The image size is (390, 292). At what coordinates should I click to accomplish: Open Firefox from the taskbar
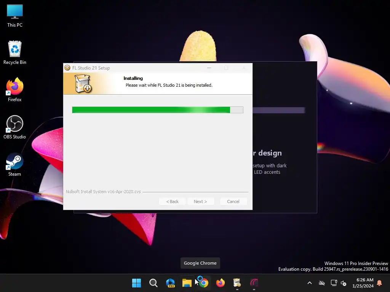221,283
